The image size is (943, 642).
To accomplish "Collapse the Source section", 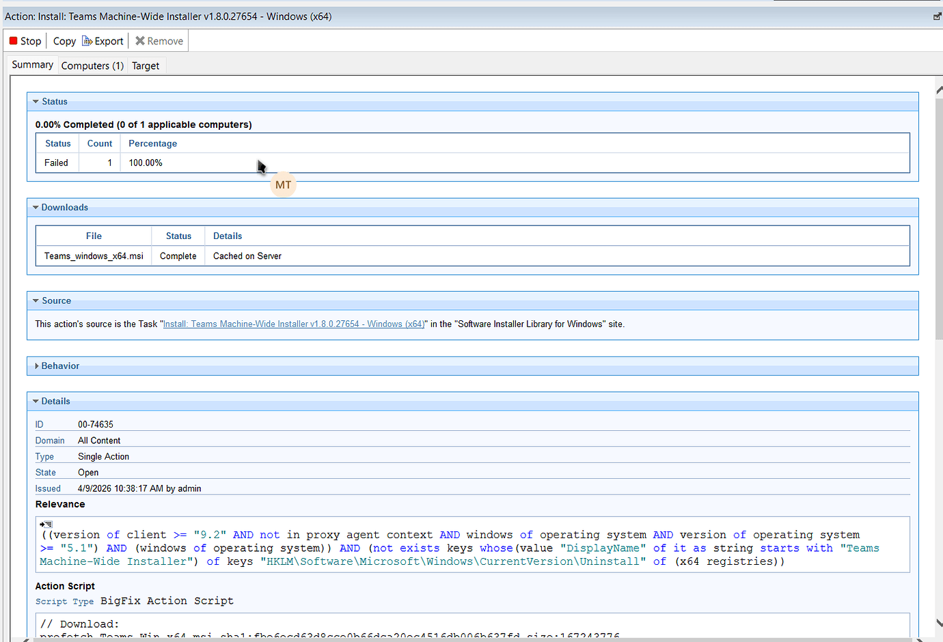I will (36, 301).
